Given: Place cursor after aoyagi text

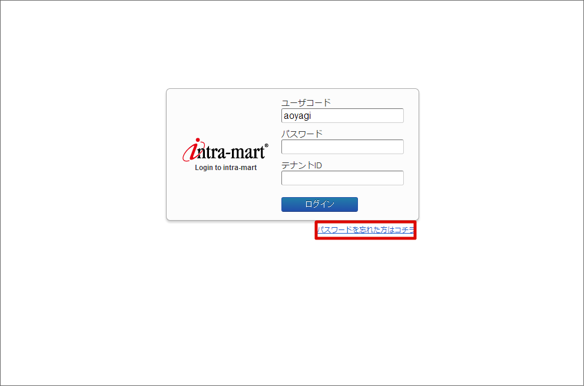Looking at the screenshot, I should click(x=311, y=116).
